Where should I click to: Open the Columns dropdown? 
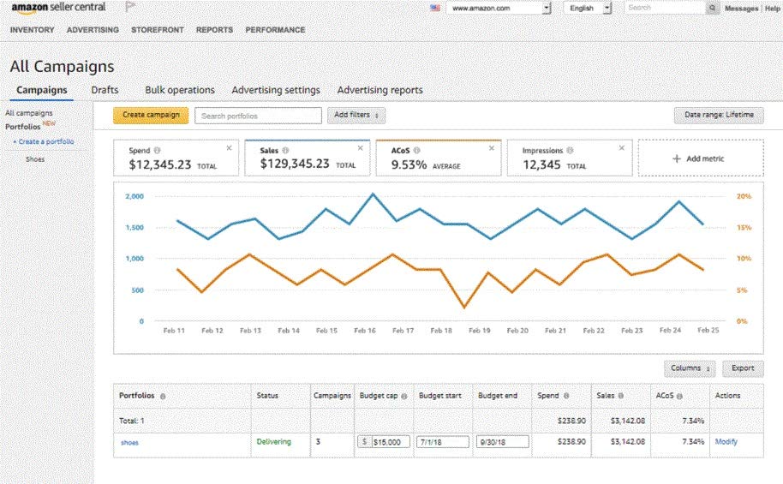tap(690, 368)
